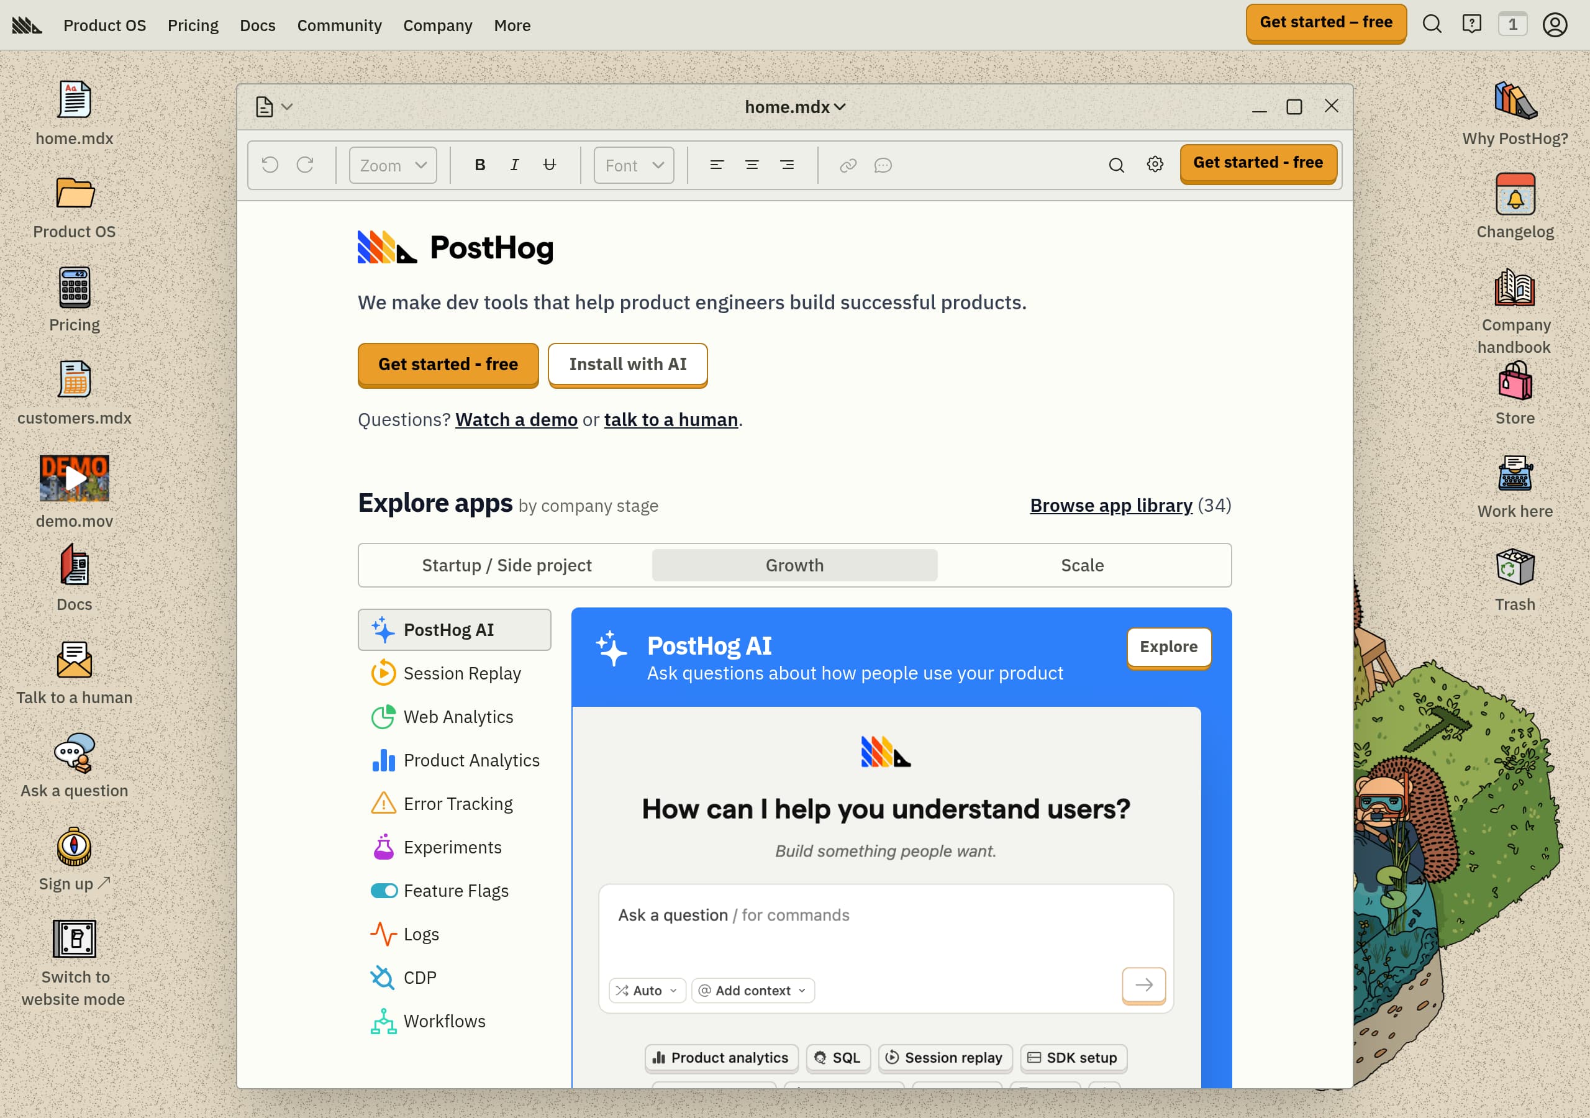Select the PostHog AI app in sidebar
The width and height of the screenshot is (1590, 1118).
click(x=454, y=630)
